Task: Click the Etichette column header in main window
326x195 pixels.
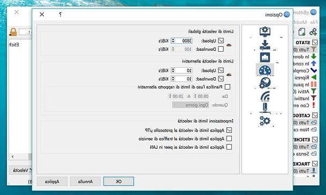Action: pos(14,45)
